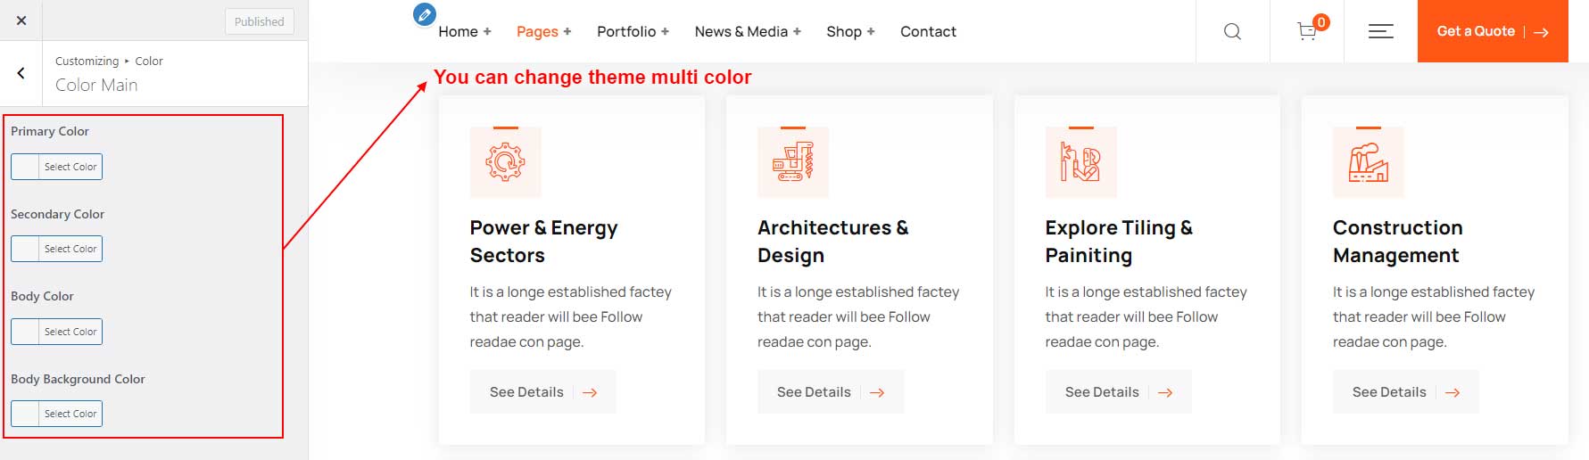Open Body Background Color Select Color picker

click(57, 414)
